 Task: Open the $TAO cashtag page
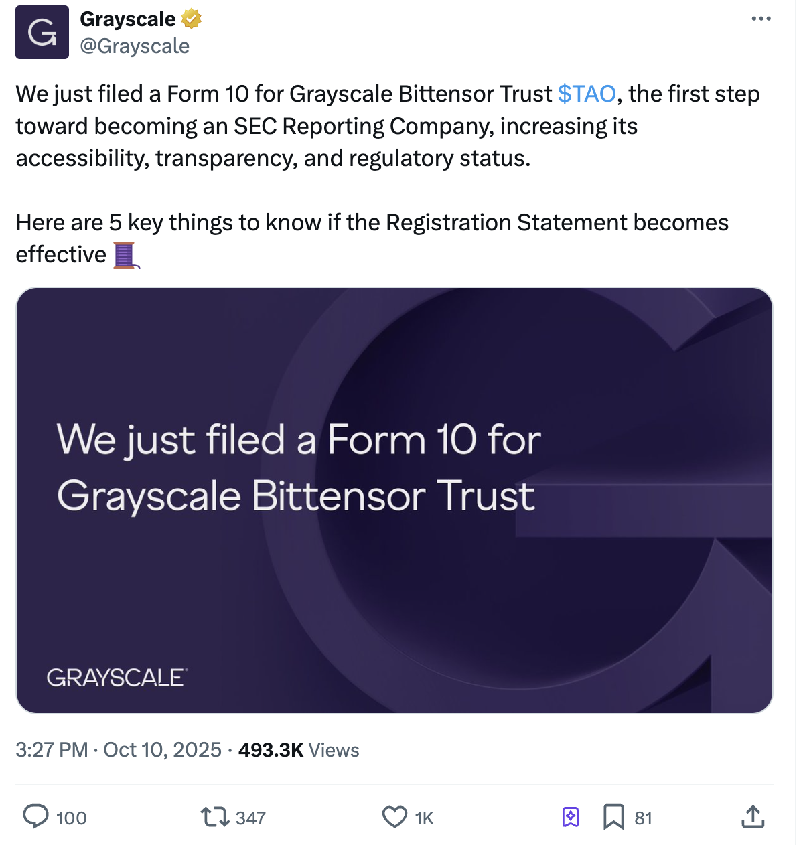click(587, 94)
